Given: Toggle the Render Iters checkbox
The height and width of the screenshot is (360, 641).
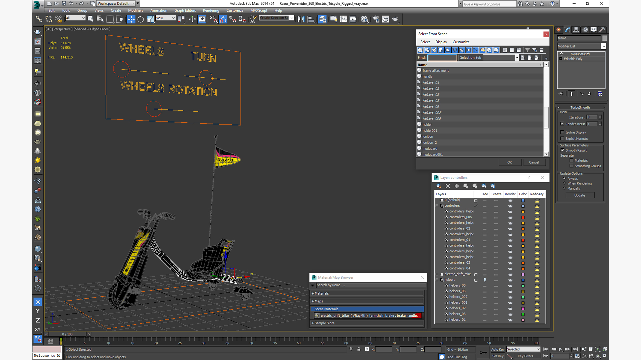Looking at the screenshot, I should coord(562,124).
